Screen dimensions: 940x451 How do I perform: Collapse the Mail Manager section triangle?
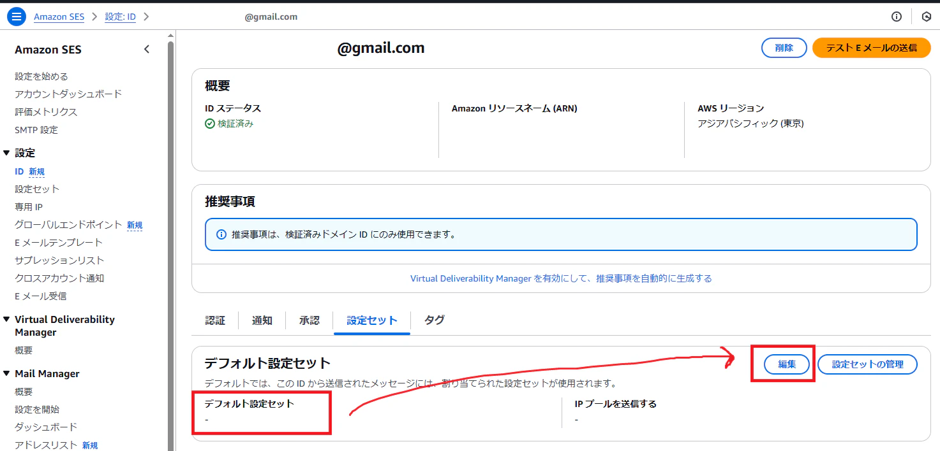pyautogui.click(x=6, y=374)
